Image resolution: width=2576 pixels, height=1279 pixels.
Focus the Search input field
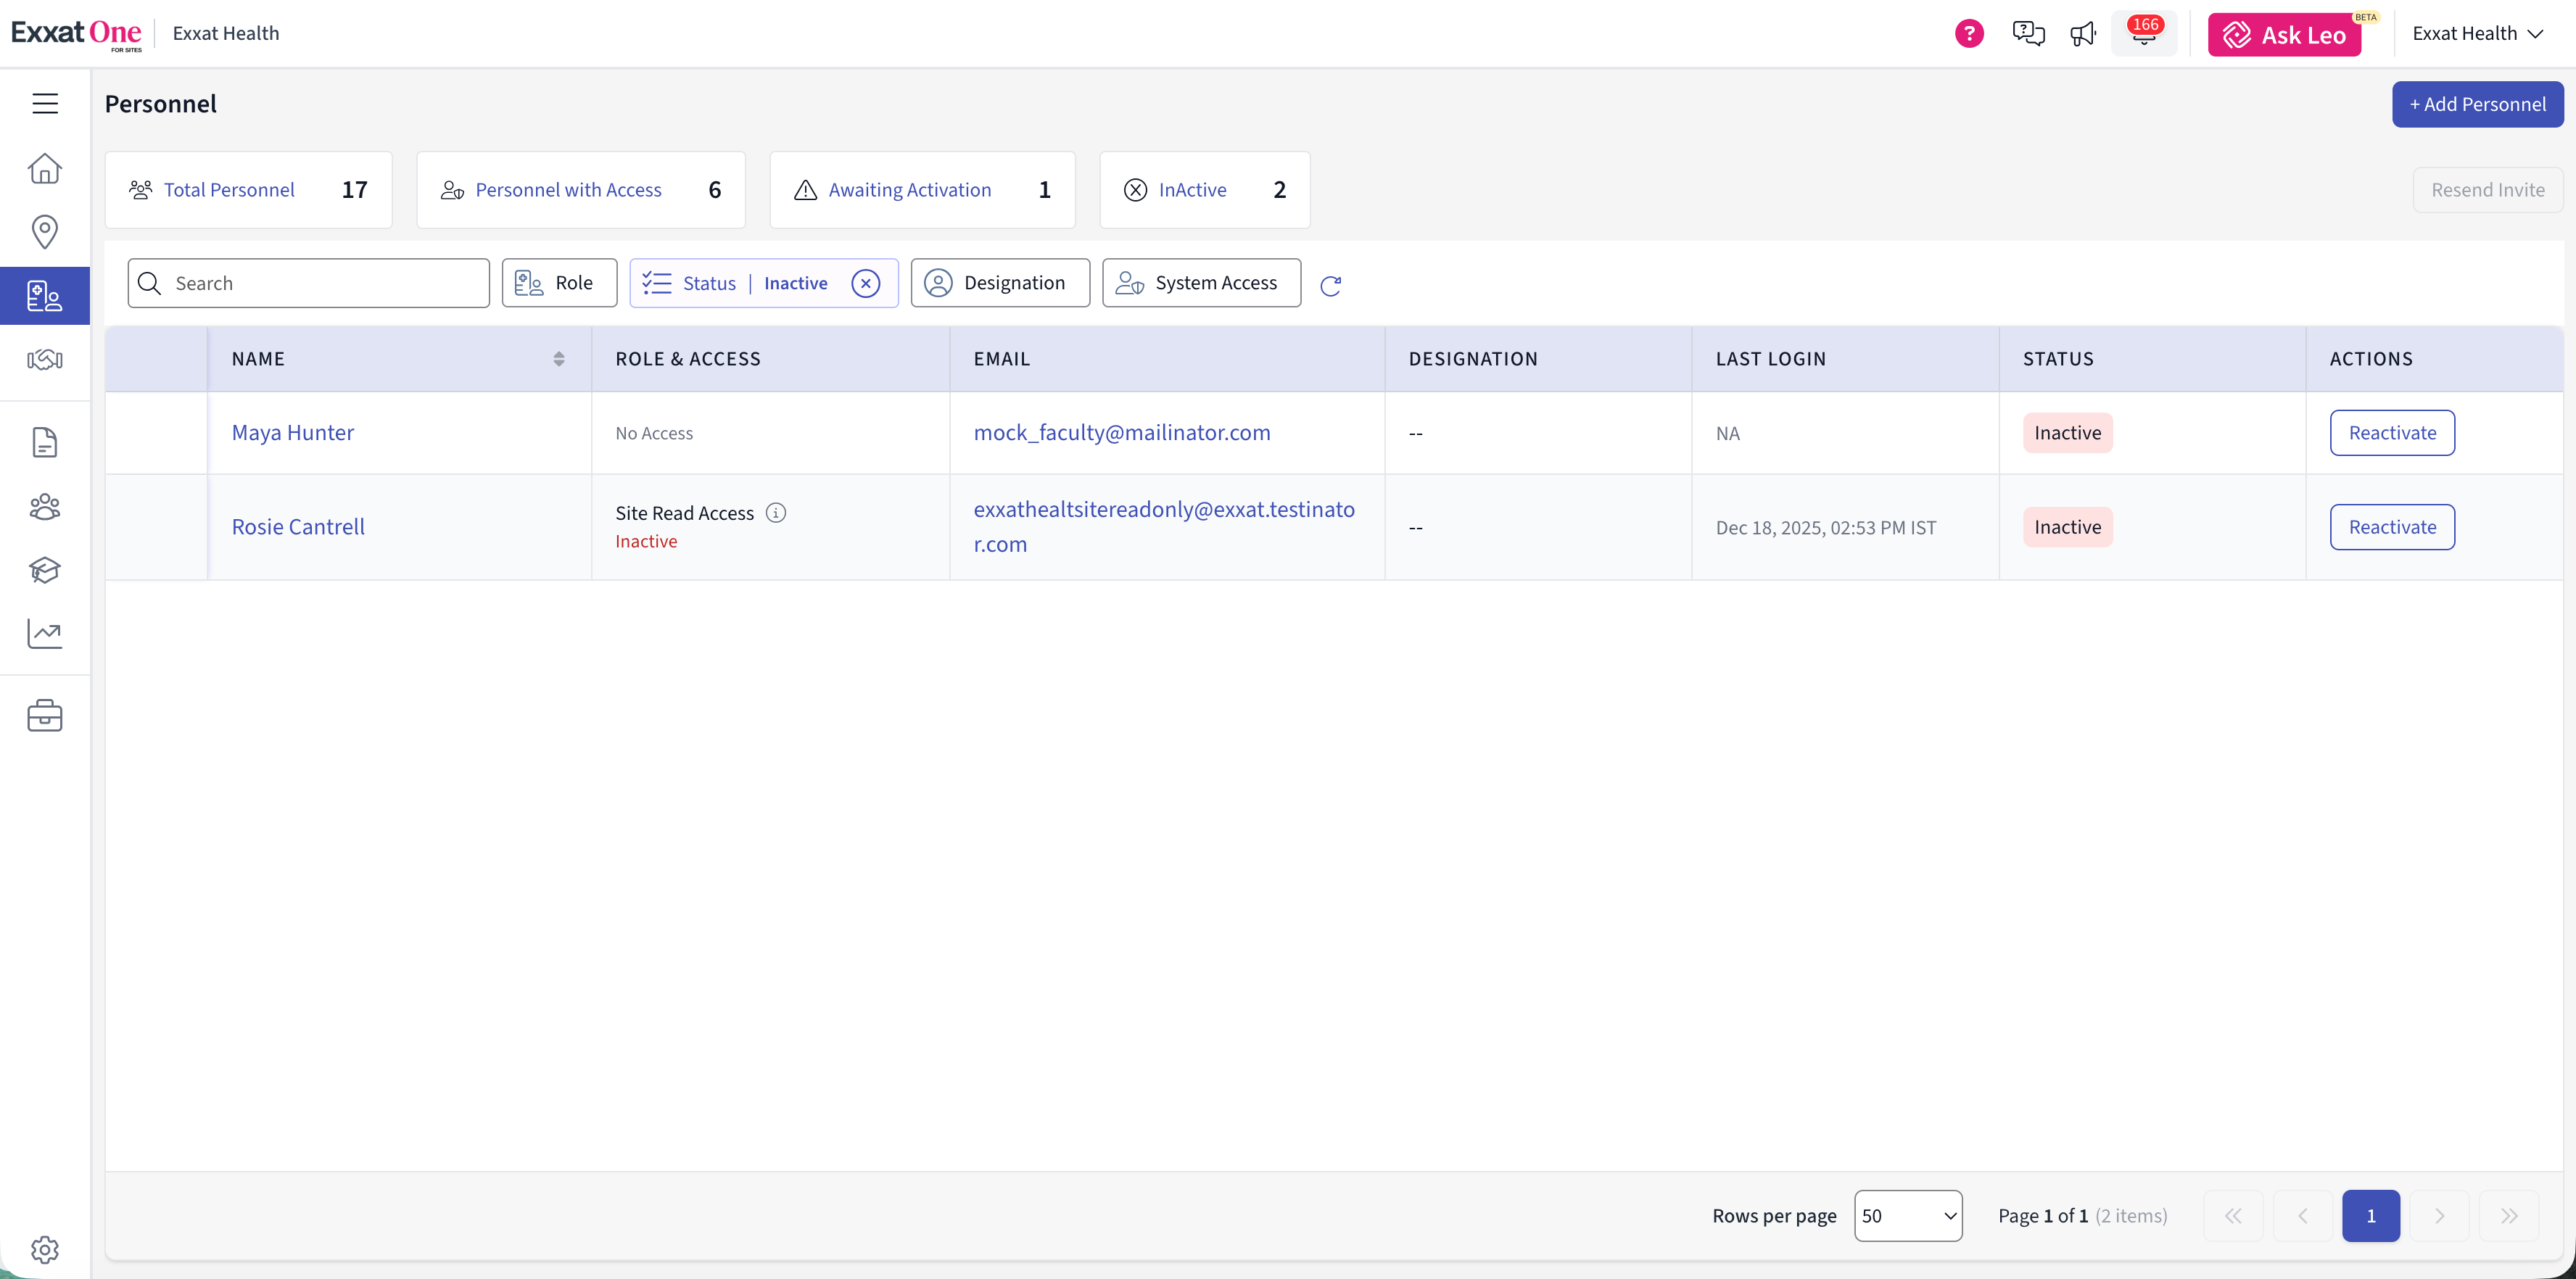tap(308, 283)
